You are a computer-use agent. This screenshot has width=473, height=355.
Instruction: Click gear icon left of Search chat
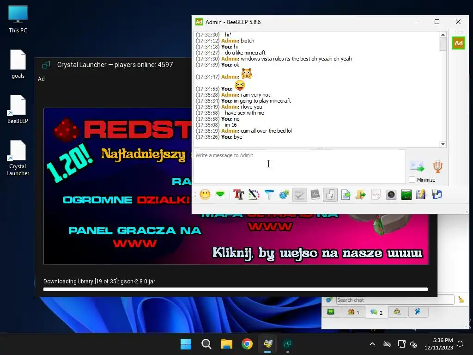coord(329,300)
